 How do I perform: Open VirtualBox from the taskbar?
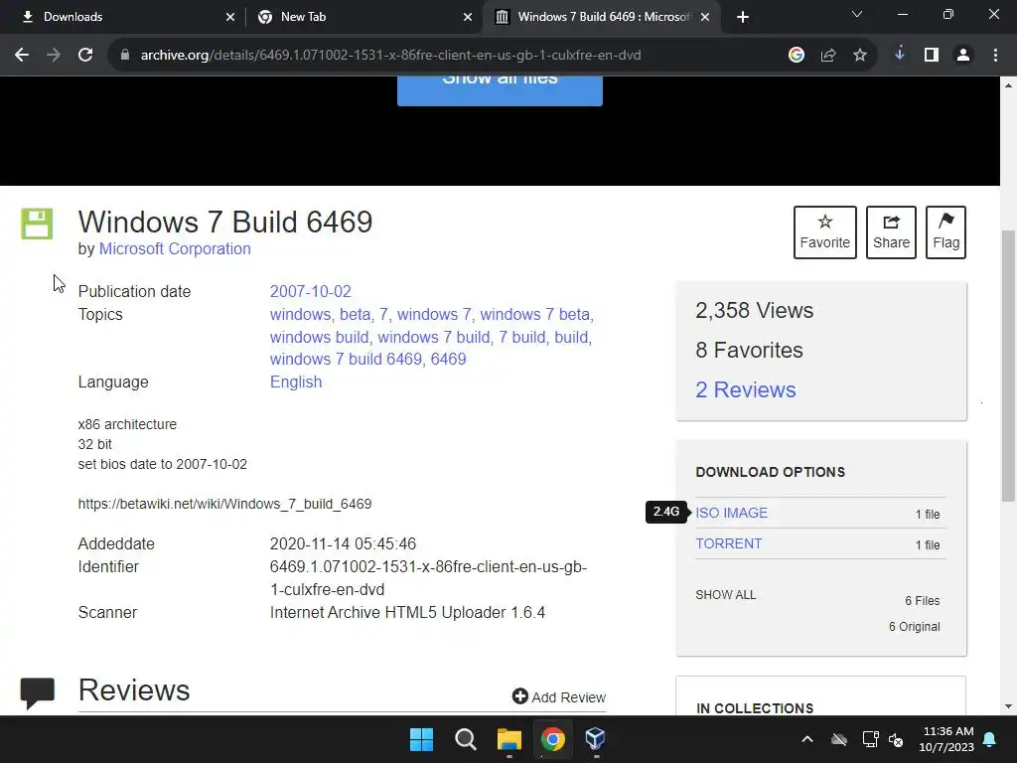[596, 739]
